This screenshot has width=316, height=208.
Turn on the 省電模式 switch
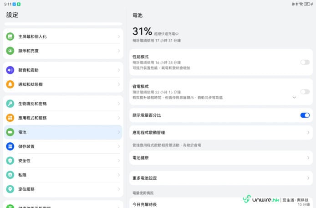tap(305, 92)
